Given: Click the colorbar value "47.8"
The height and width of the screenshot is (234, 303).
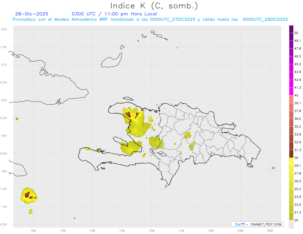Looking at the screenshot, I should [x=298, y=48].
